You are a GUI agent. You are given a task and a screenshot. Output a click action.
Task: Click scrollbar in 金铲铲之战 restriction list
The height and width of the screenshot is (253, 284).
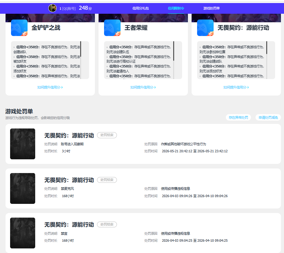80,49
